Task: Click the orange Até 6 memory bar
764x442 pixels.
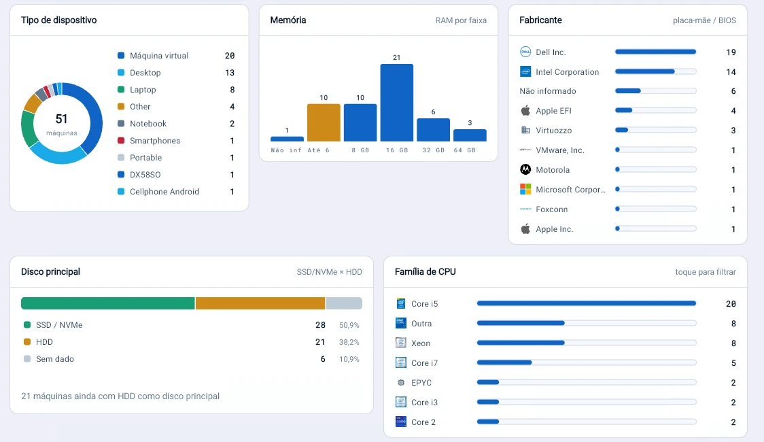Action: [324, 123]
